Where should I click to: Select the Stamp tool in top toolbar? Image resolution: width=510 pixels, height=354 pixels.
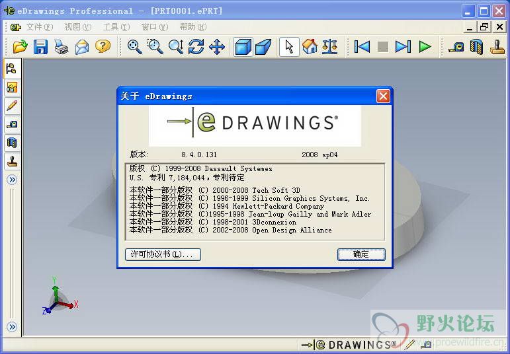[x=497, y=47]
